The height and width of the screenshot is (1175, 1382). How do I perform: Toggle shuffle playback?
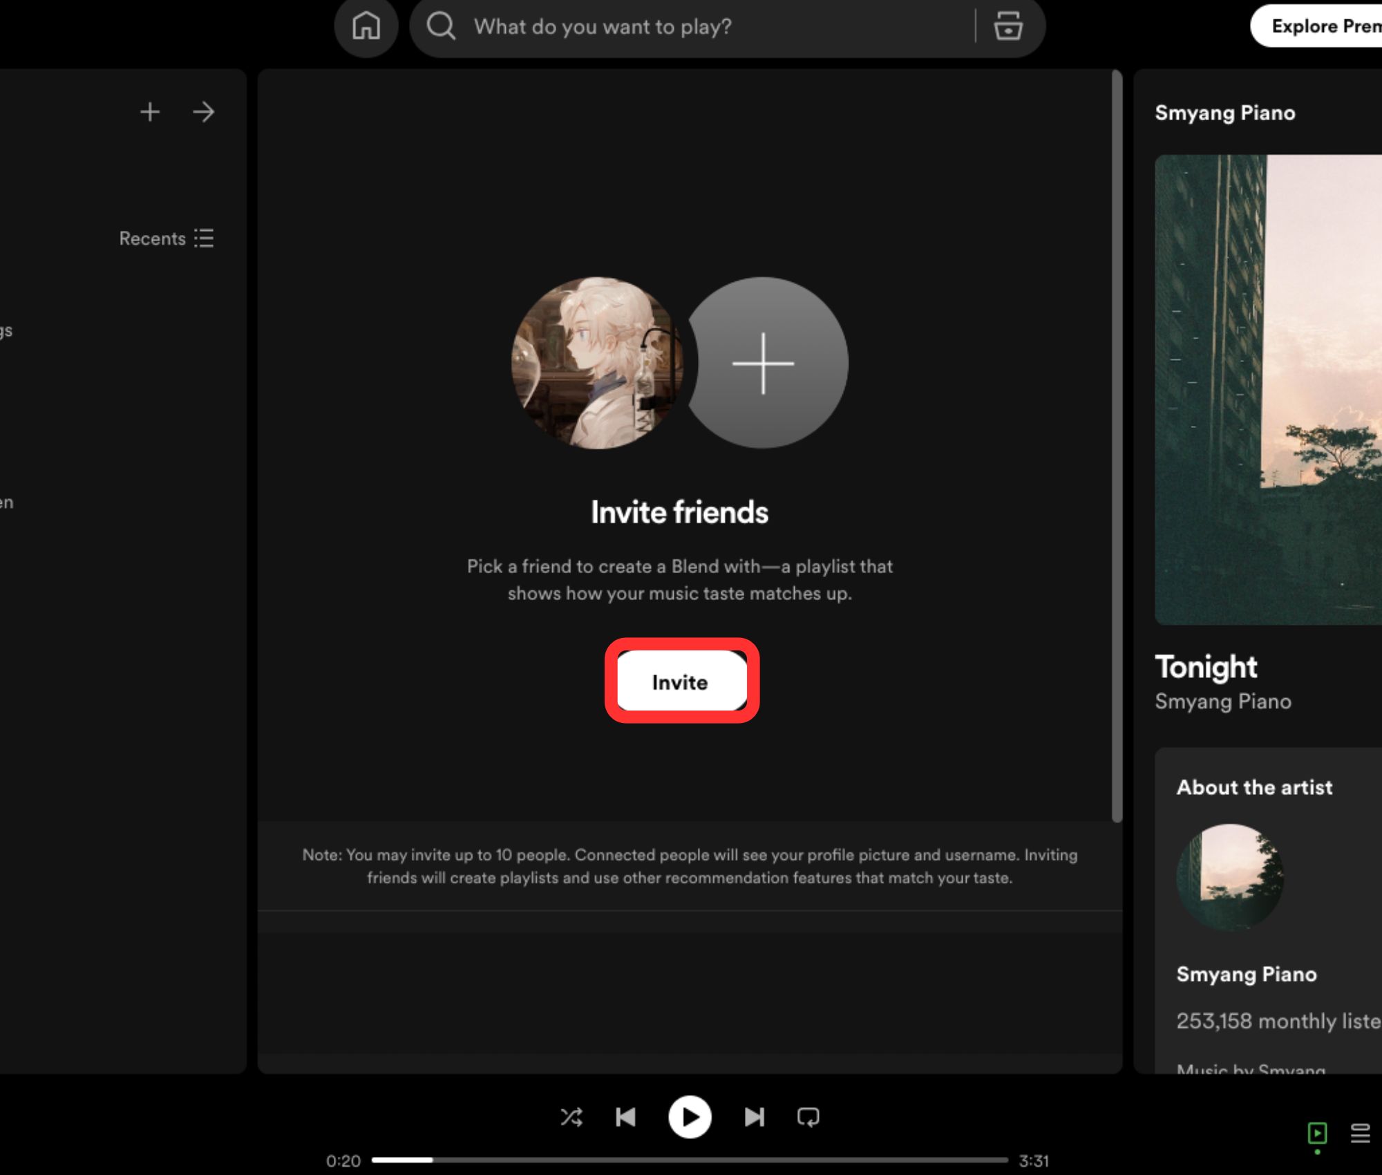(x=571, y=1117)
